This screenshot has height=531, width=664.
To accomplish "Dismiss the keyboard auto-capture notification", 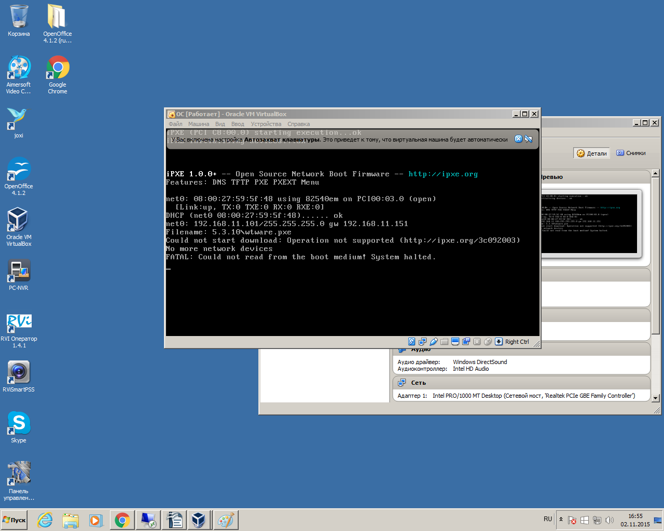I will (x=518, y=139).
